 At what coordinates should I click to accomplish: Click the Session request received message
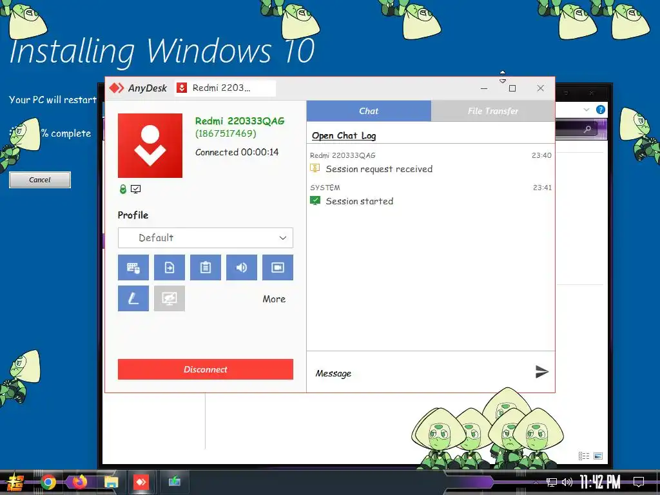[379, 169]
